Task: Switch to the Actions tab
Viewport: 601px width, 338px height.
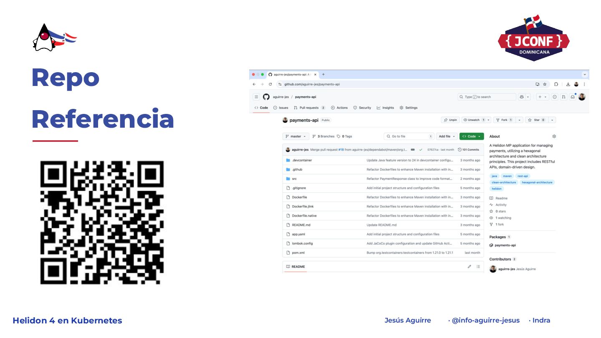Action: (x=339, y=108)
